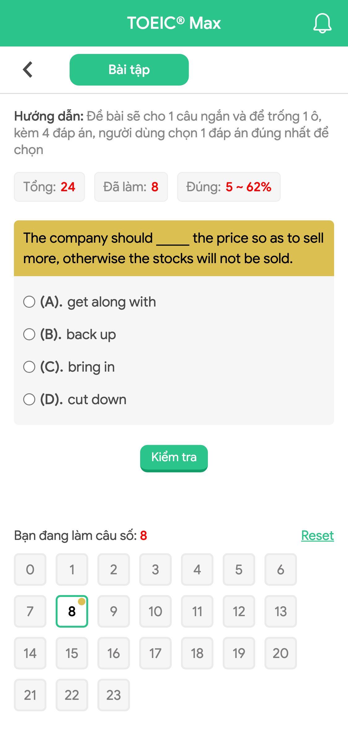Image resolution: width=348 pixels, height=755 pixels.
Task: Go to question 12
Action: click(x=239, y=611)
